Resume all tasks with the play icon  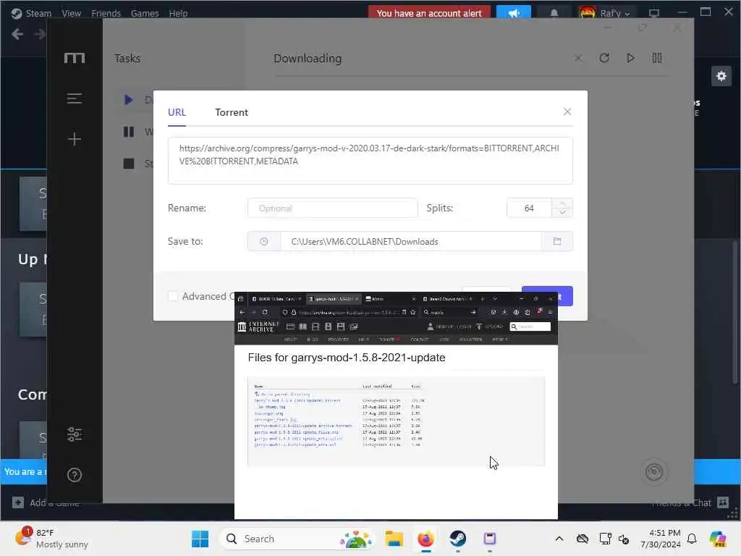tap(630, 58)
